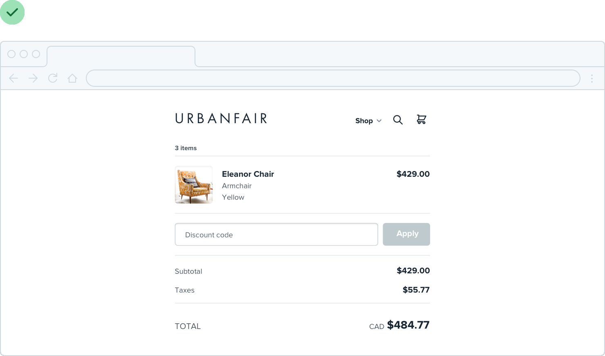The height and width of the screenshot is (356, 605).
Task: Open the Eleanor Chair product thumbnail
Action: click(194, 185)
